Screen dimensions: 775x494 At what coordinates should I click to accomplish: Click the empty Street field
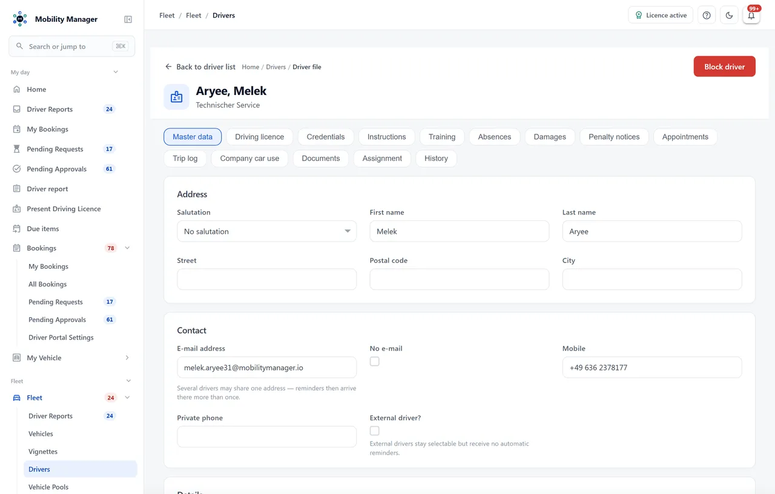[266, 279]
